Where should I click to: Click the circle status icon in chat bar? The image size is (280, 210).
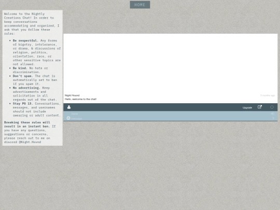pos(272,107)
